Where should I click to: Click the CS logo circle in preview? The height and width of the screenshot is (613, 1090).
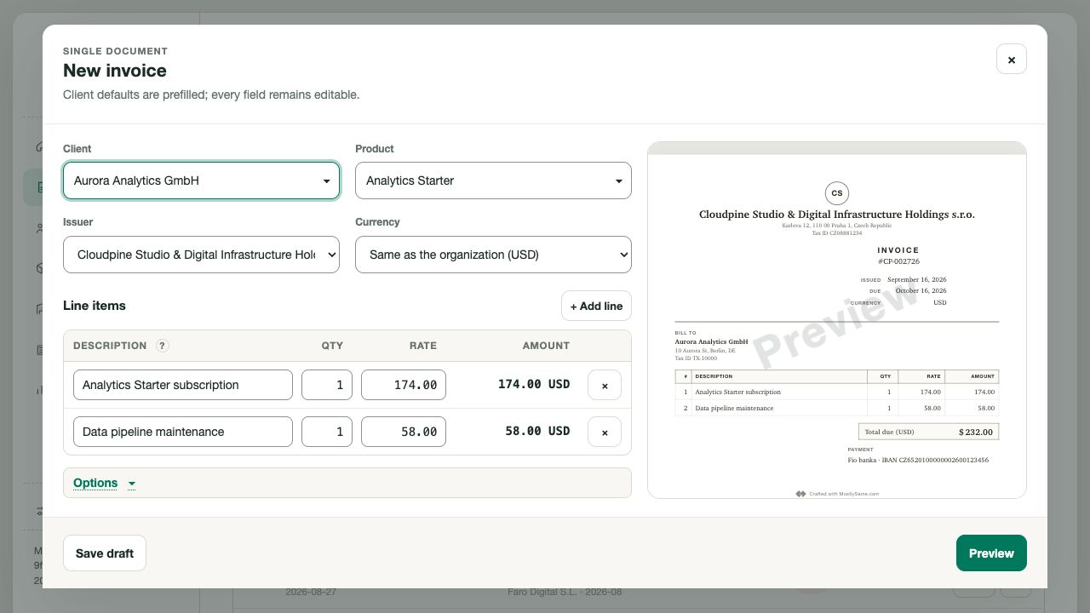pyautogui.click(x=837, y=193)
